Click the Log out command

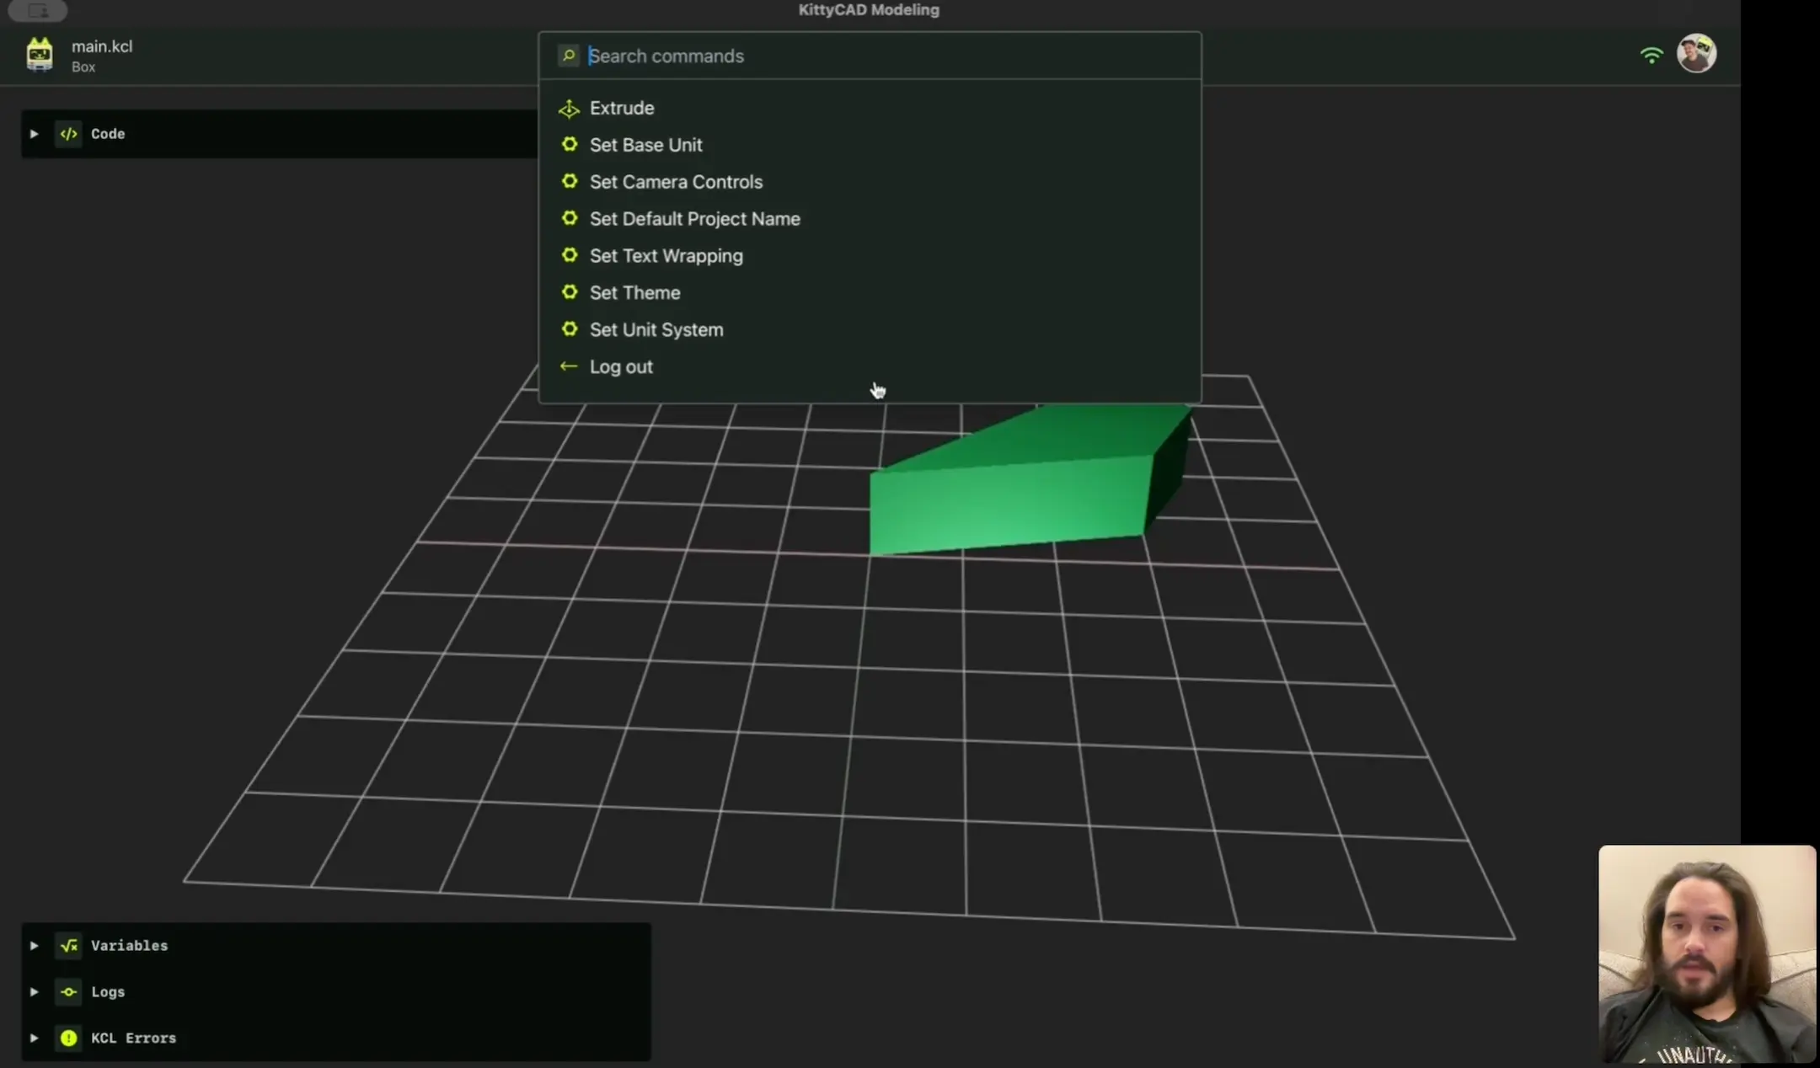pos(621,367)
